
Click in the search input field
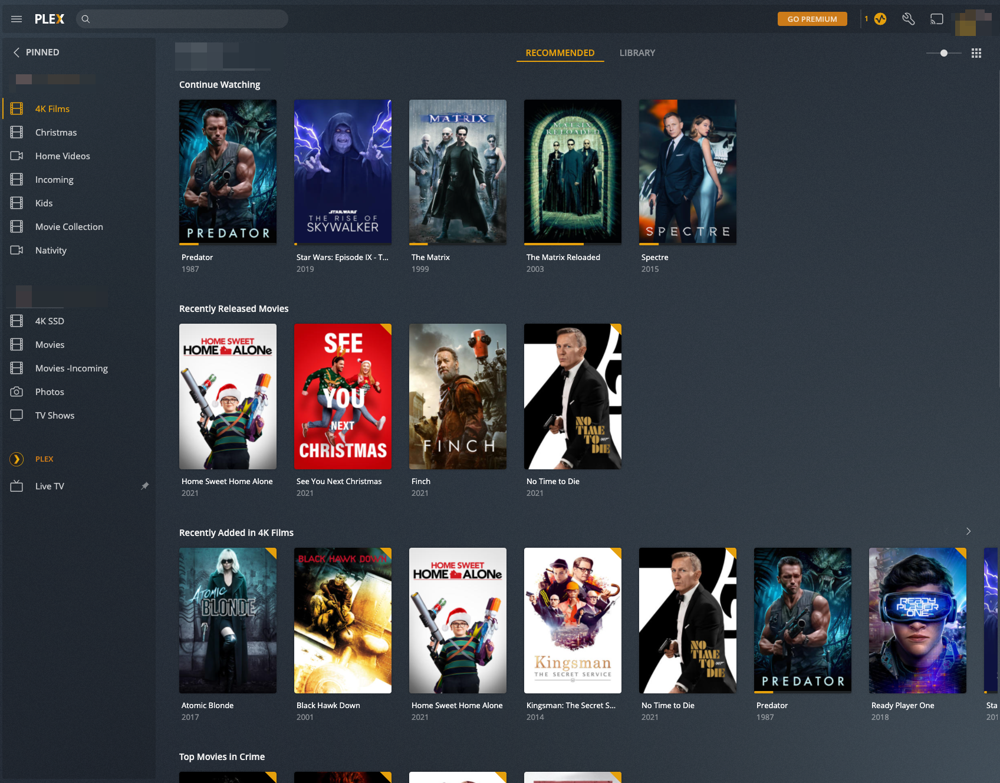182,19
